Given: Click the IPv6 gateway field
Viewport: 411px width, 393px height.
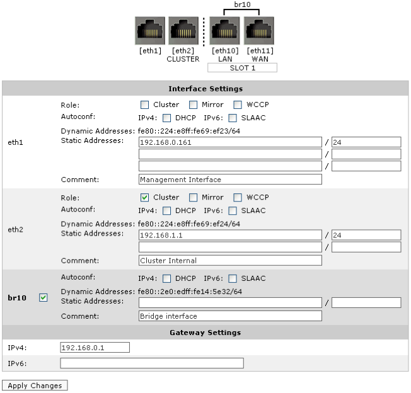Looking at the screenshot, I should [x=152, y=363].
